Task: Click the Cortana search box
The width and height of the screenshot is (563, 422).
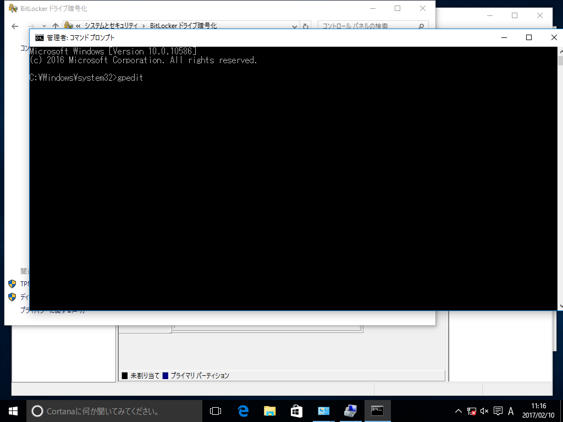Action: (x=114, y=411)
